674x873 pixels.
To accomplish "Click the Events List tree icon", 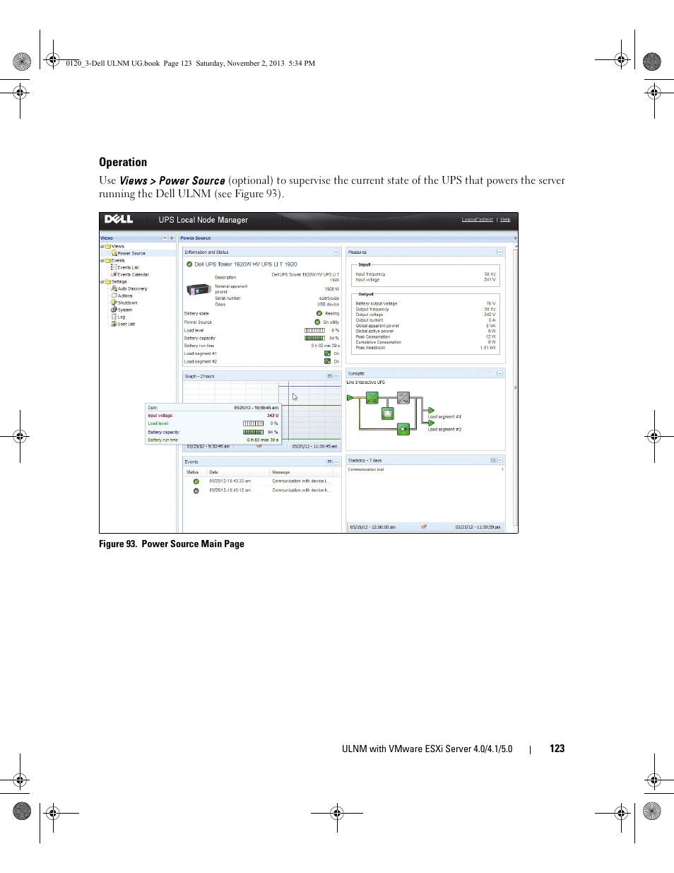I will 114,267.
